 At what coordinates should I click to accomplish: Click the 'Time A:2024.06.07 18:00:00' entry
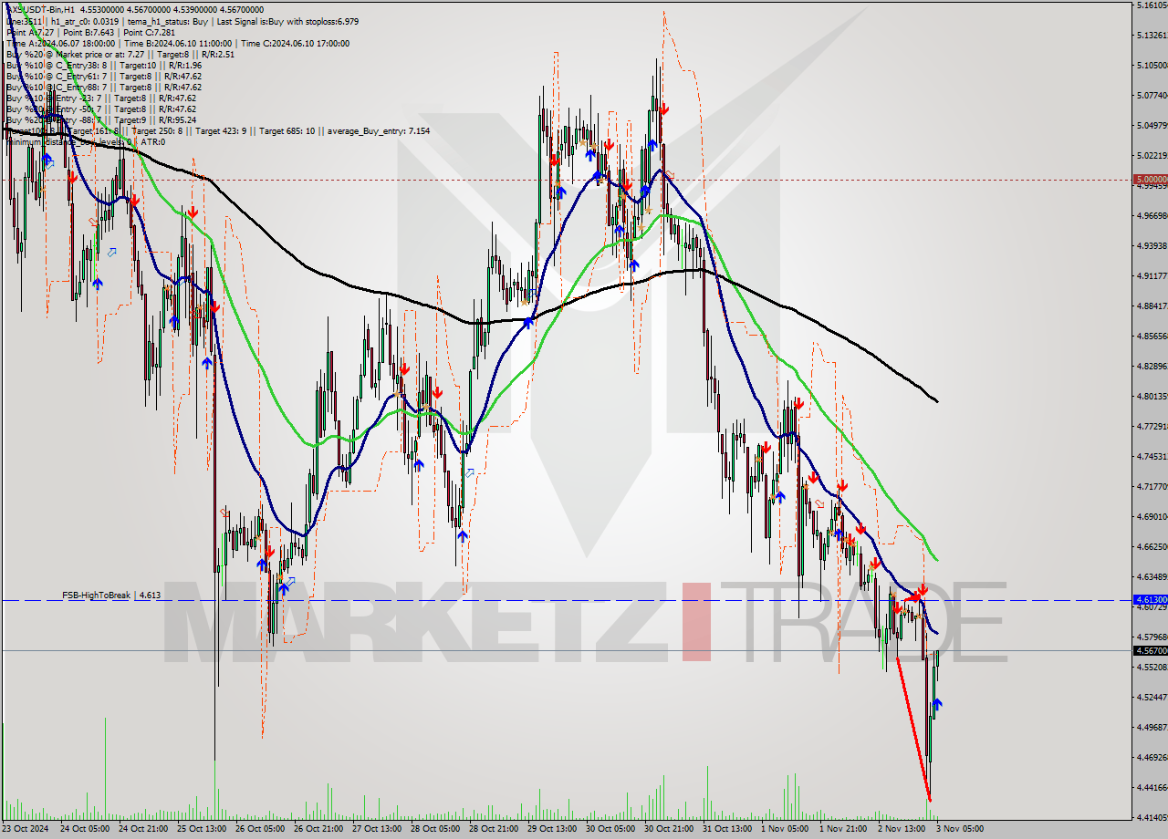click(x=60, y=43)
